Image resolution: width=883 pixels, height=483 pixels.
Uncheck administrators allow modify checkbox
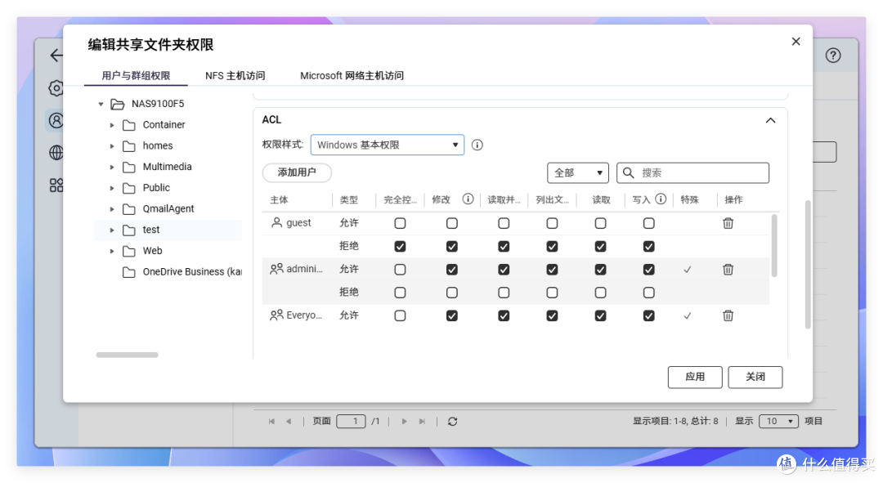[x=451, y=270]
